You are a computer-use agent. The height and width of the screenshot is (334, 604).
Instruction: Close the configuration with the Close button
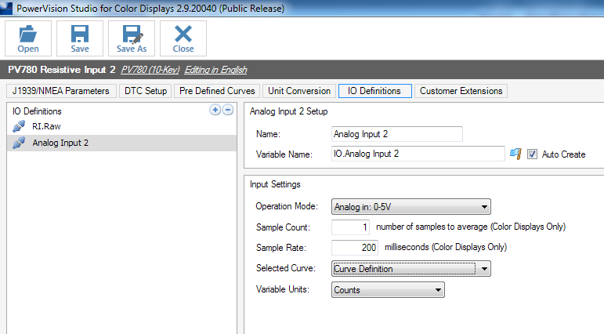(183, 38)
